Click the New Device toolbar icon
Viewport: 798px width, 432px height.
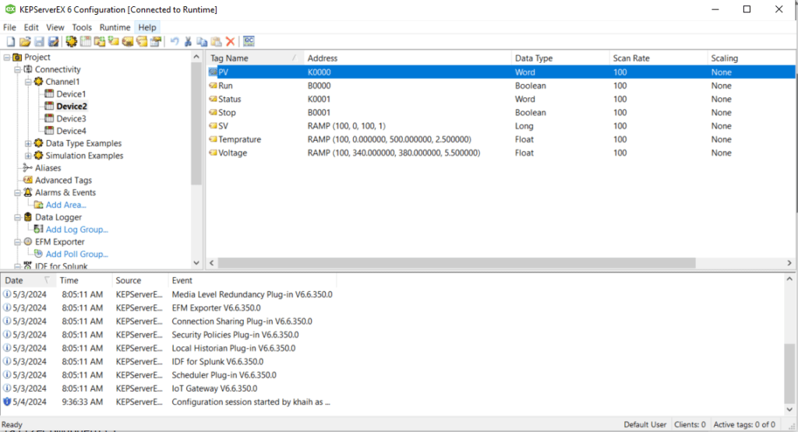(86, 42)
